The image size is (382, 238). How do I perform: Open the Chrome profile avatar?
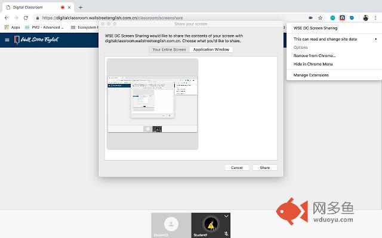tap(365, 18)
